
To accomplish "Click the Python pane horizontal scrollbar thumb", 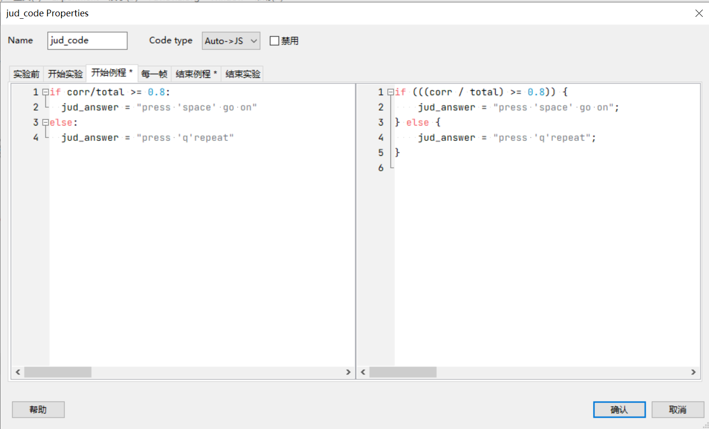I will click(x=58, y=372).
